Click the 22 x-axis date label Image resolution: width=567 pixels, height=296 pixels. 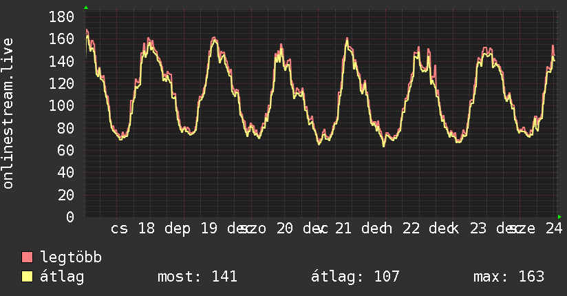pyautogui.click(x=411, y=229)
